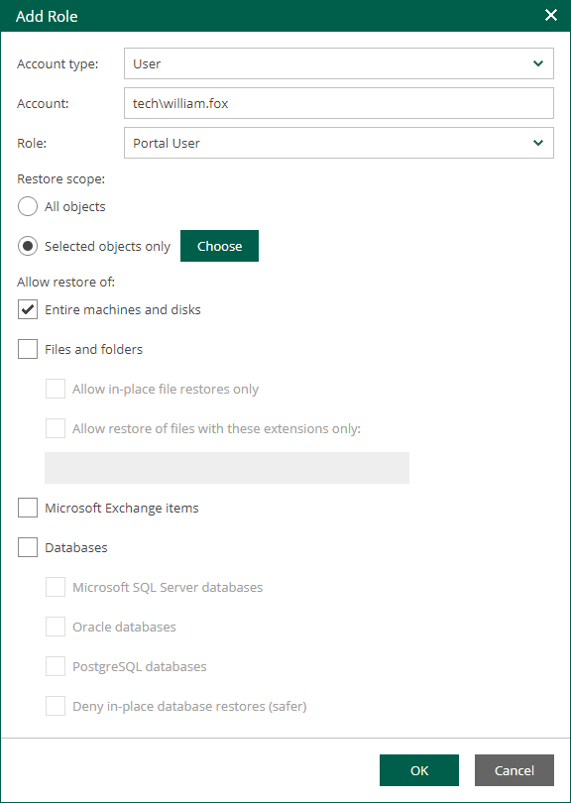
Task: Check Microsoft Exchange items
Action: (x=28, y=508)
